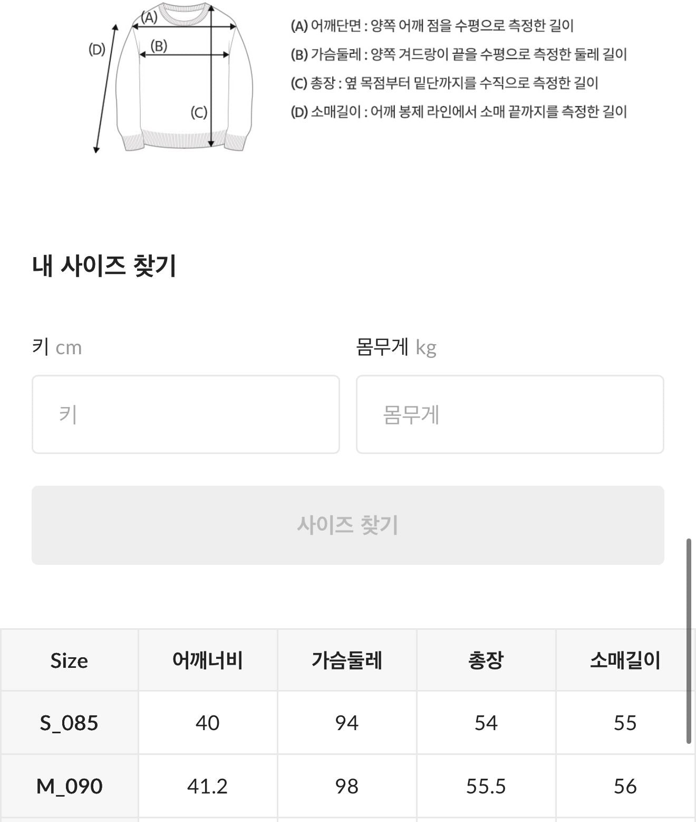Click the M_090 total length value 55.5
This screenshot has height=822, width=696.
tap(486, 786)
